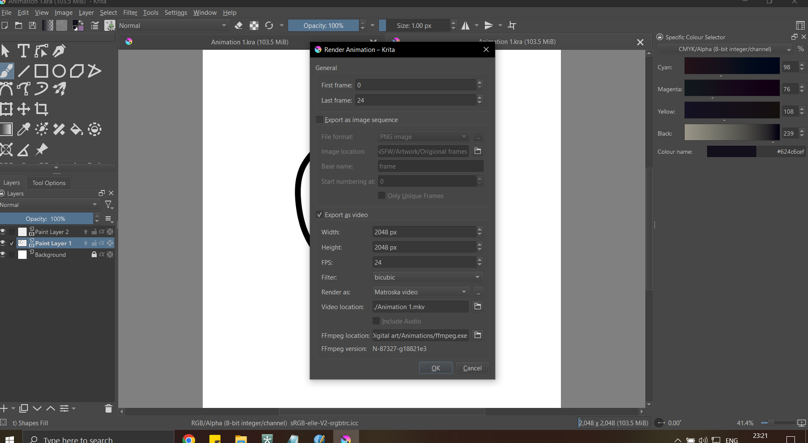Select the Rectangle tool
The height and width of the screenshot is (443, 808).
click(41, 71)
